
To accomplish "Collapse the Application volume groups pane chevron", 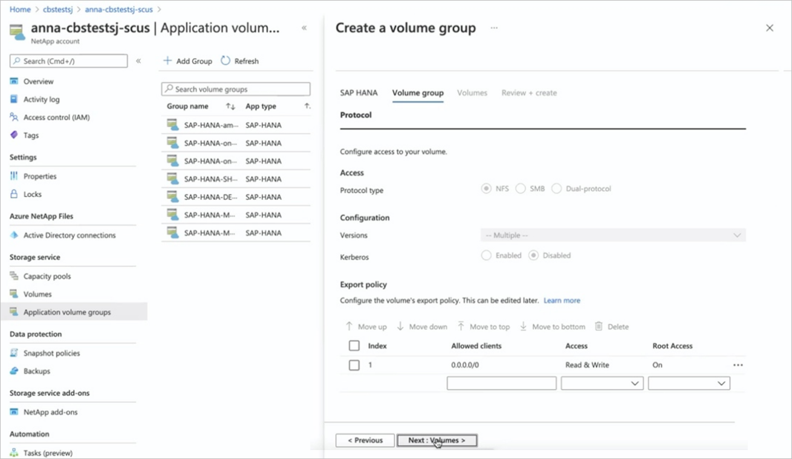I will point(304,28).
